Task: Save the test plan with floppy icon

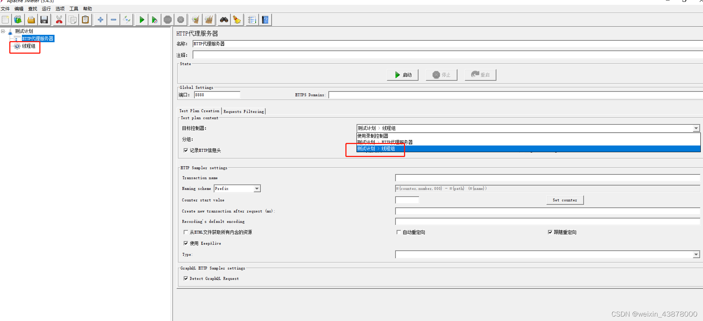Action: click(x=44, y=20)
